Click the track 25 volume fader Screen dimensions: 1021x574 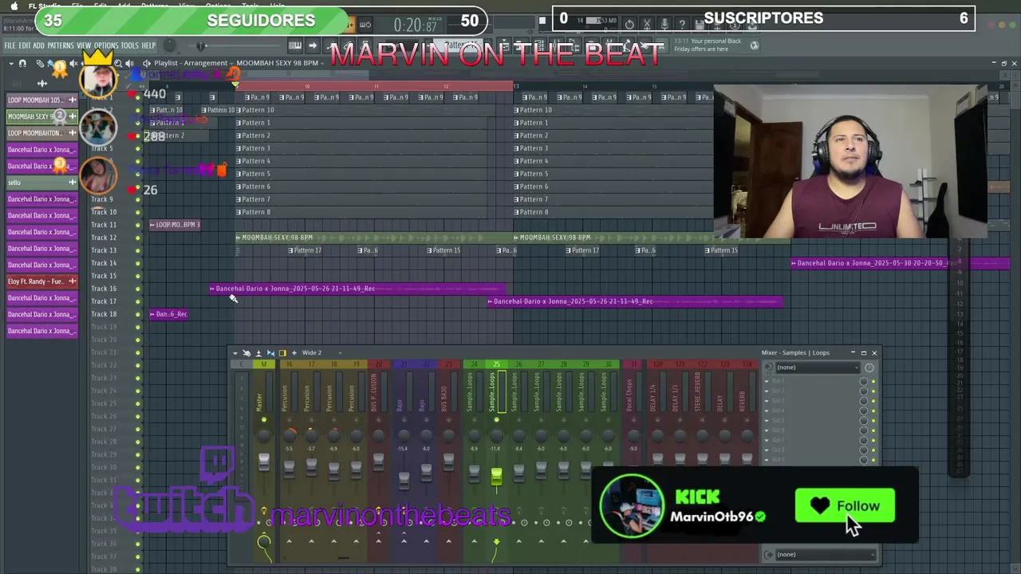pos(496,475)
